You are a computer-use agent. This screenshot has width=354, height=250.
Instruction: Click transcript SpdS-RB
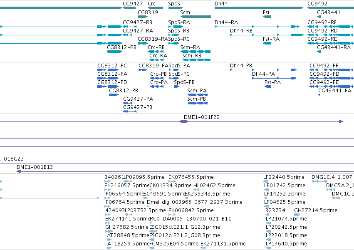tap(174, 35)
